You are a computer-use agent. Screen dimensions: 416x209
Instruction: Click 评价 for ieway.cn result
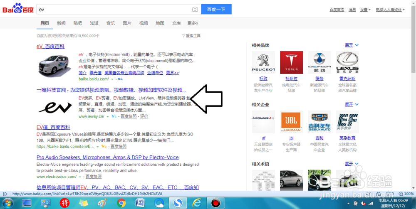click(x=144, y=116)
